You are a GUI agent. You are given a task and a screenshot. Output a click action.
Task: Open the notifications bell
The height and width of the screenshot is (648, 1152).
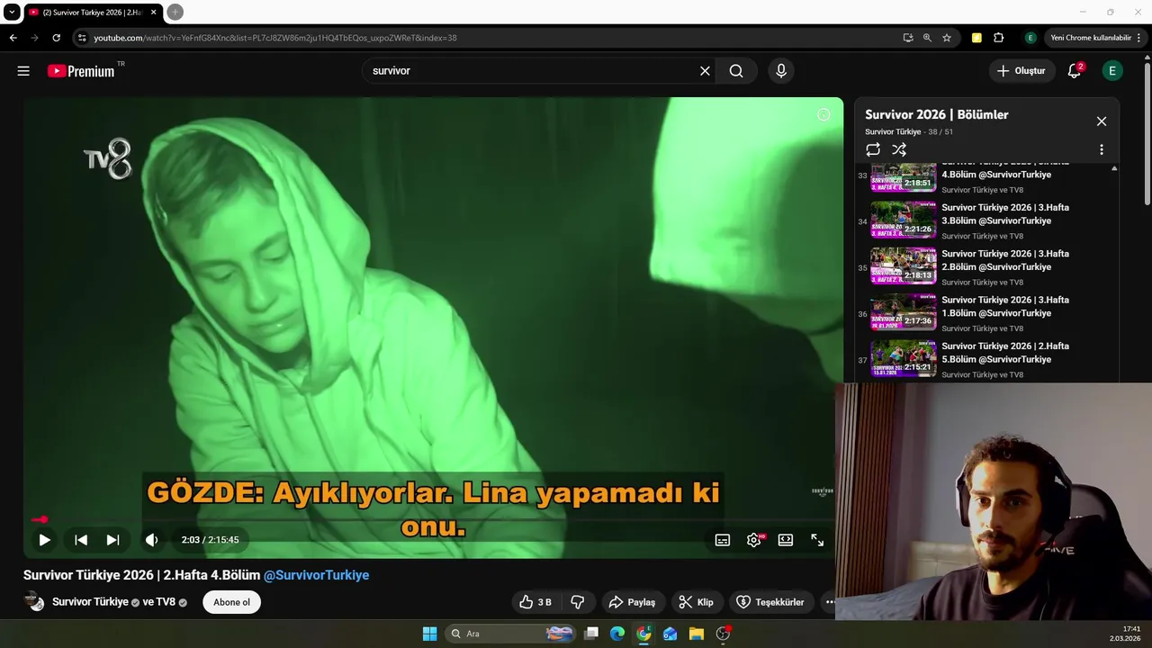pyautogui.click(x=1074, y=71)
